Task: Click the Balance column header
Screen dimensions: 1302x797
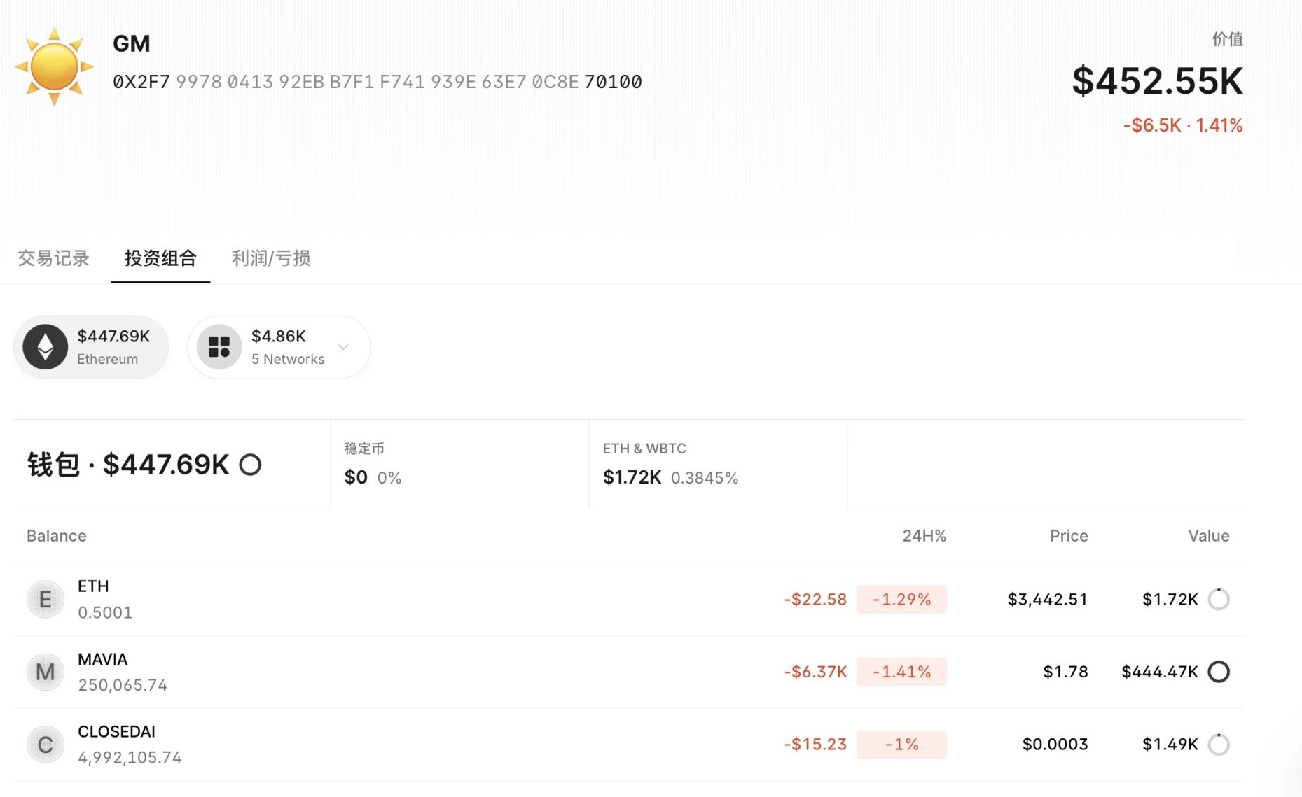Action: pos(57,536)
